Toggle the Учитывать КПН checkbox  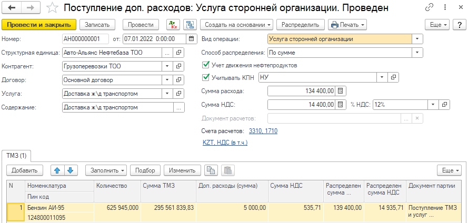pos(206,77)
